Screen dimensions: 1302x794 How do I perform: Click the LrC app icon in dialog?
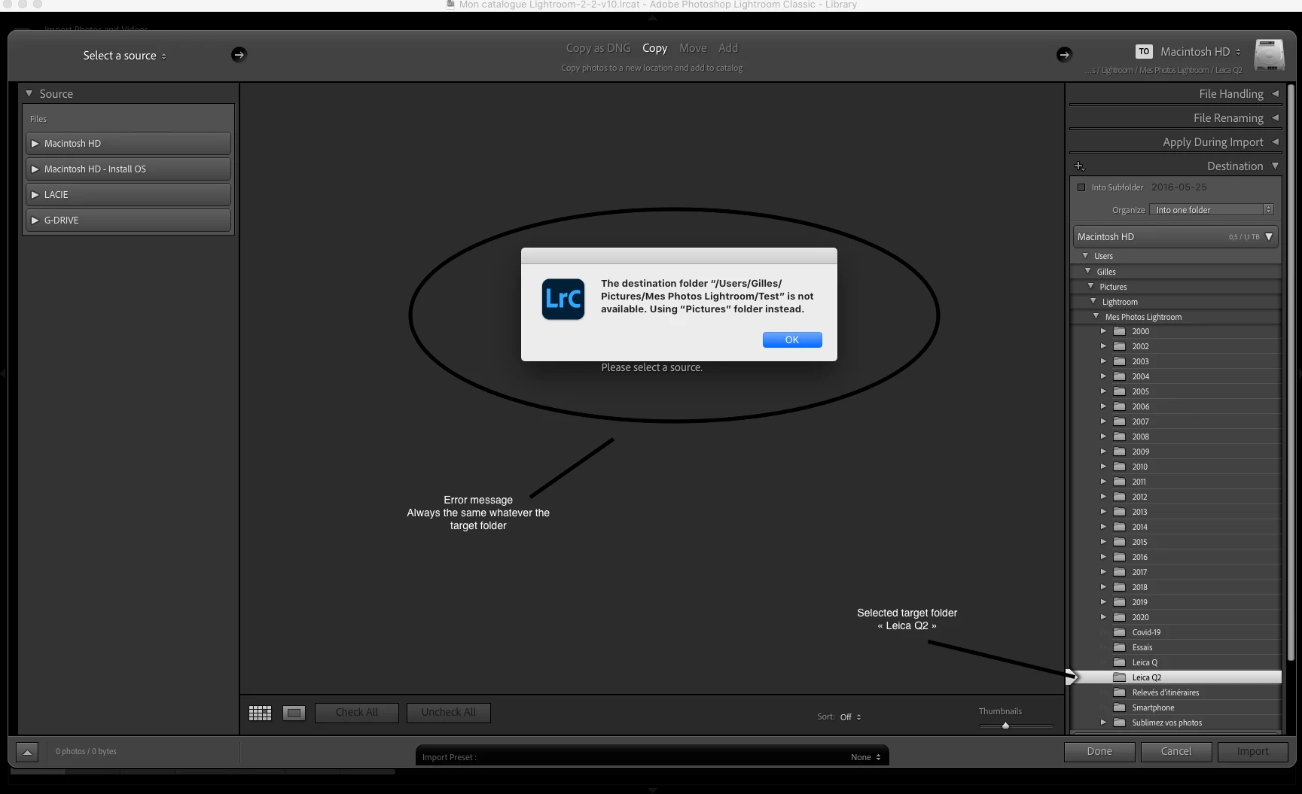(563, 299)
